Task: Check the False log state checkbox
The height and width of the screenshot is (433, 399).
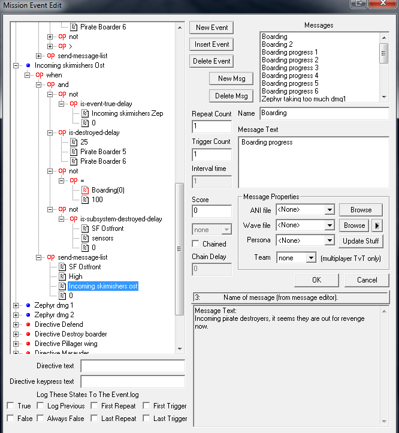Action: pos(11,418)
